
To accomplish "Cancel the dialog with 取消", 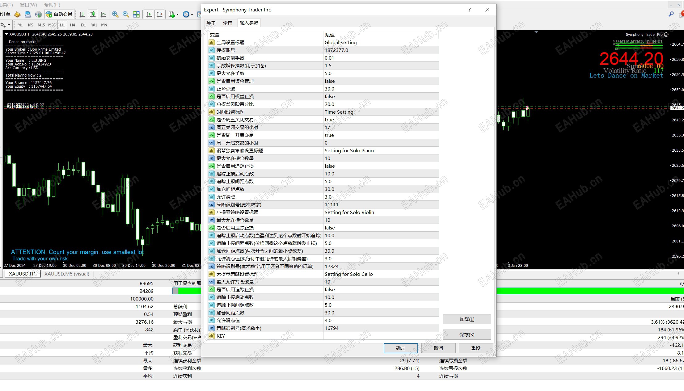I will point(438,348).
